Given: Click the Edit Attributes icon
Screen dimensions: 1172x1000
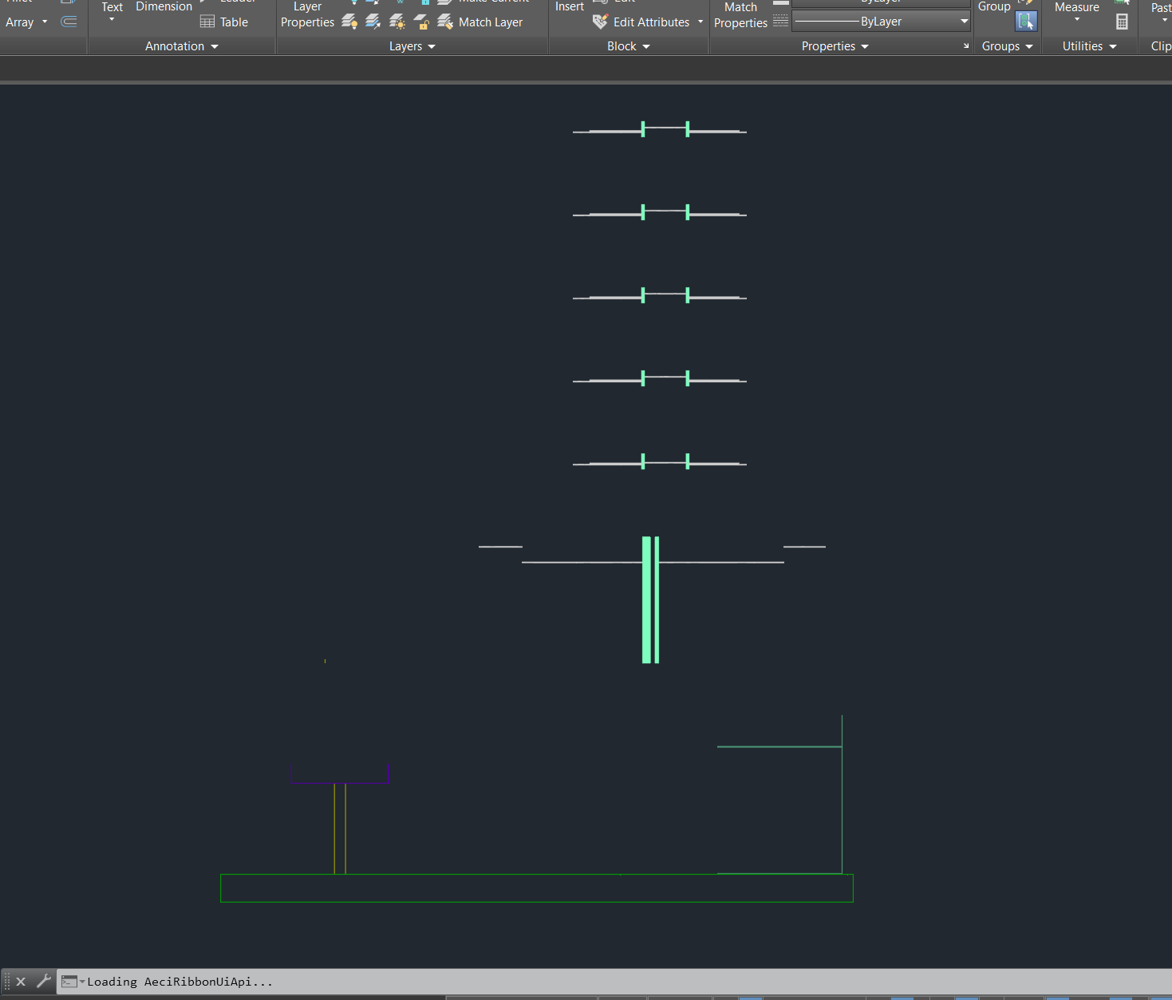Looking at the screenshot, I should pos(600,22).
